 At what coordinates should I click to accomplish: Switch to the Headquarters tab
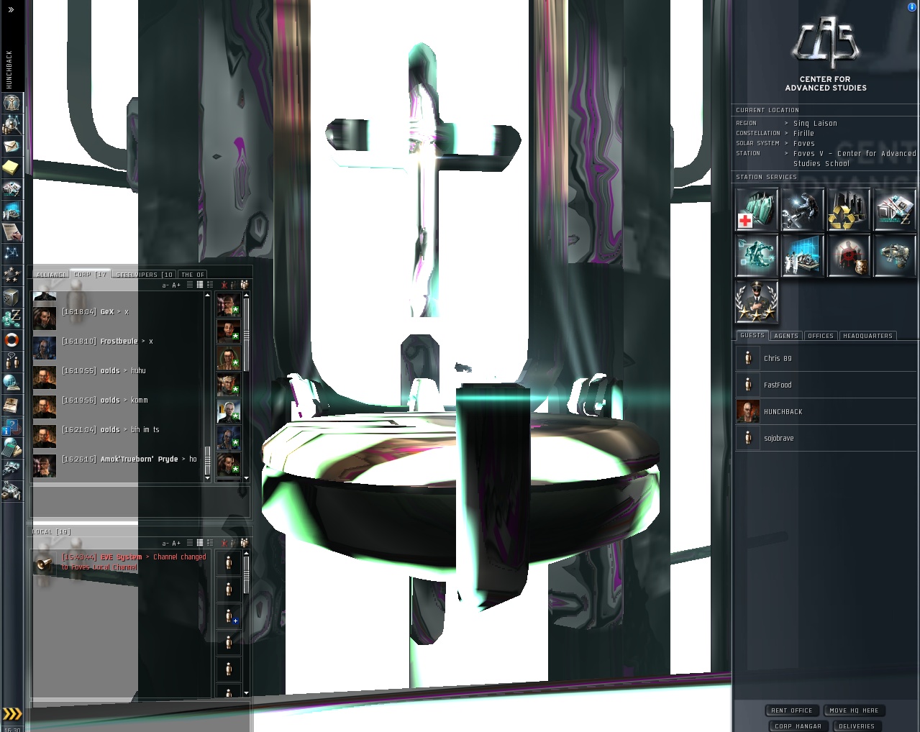coord(867,336)
